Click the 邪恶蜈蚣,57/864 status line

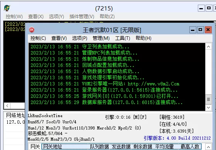coord(48,133)
